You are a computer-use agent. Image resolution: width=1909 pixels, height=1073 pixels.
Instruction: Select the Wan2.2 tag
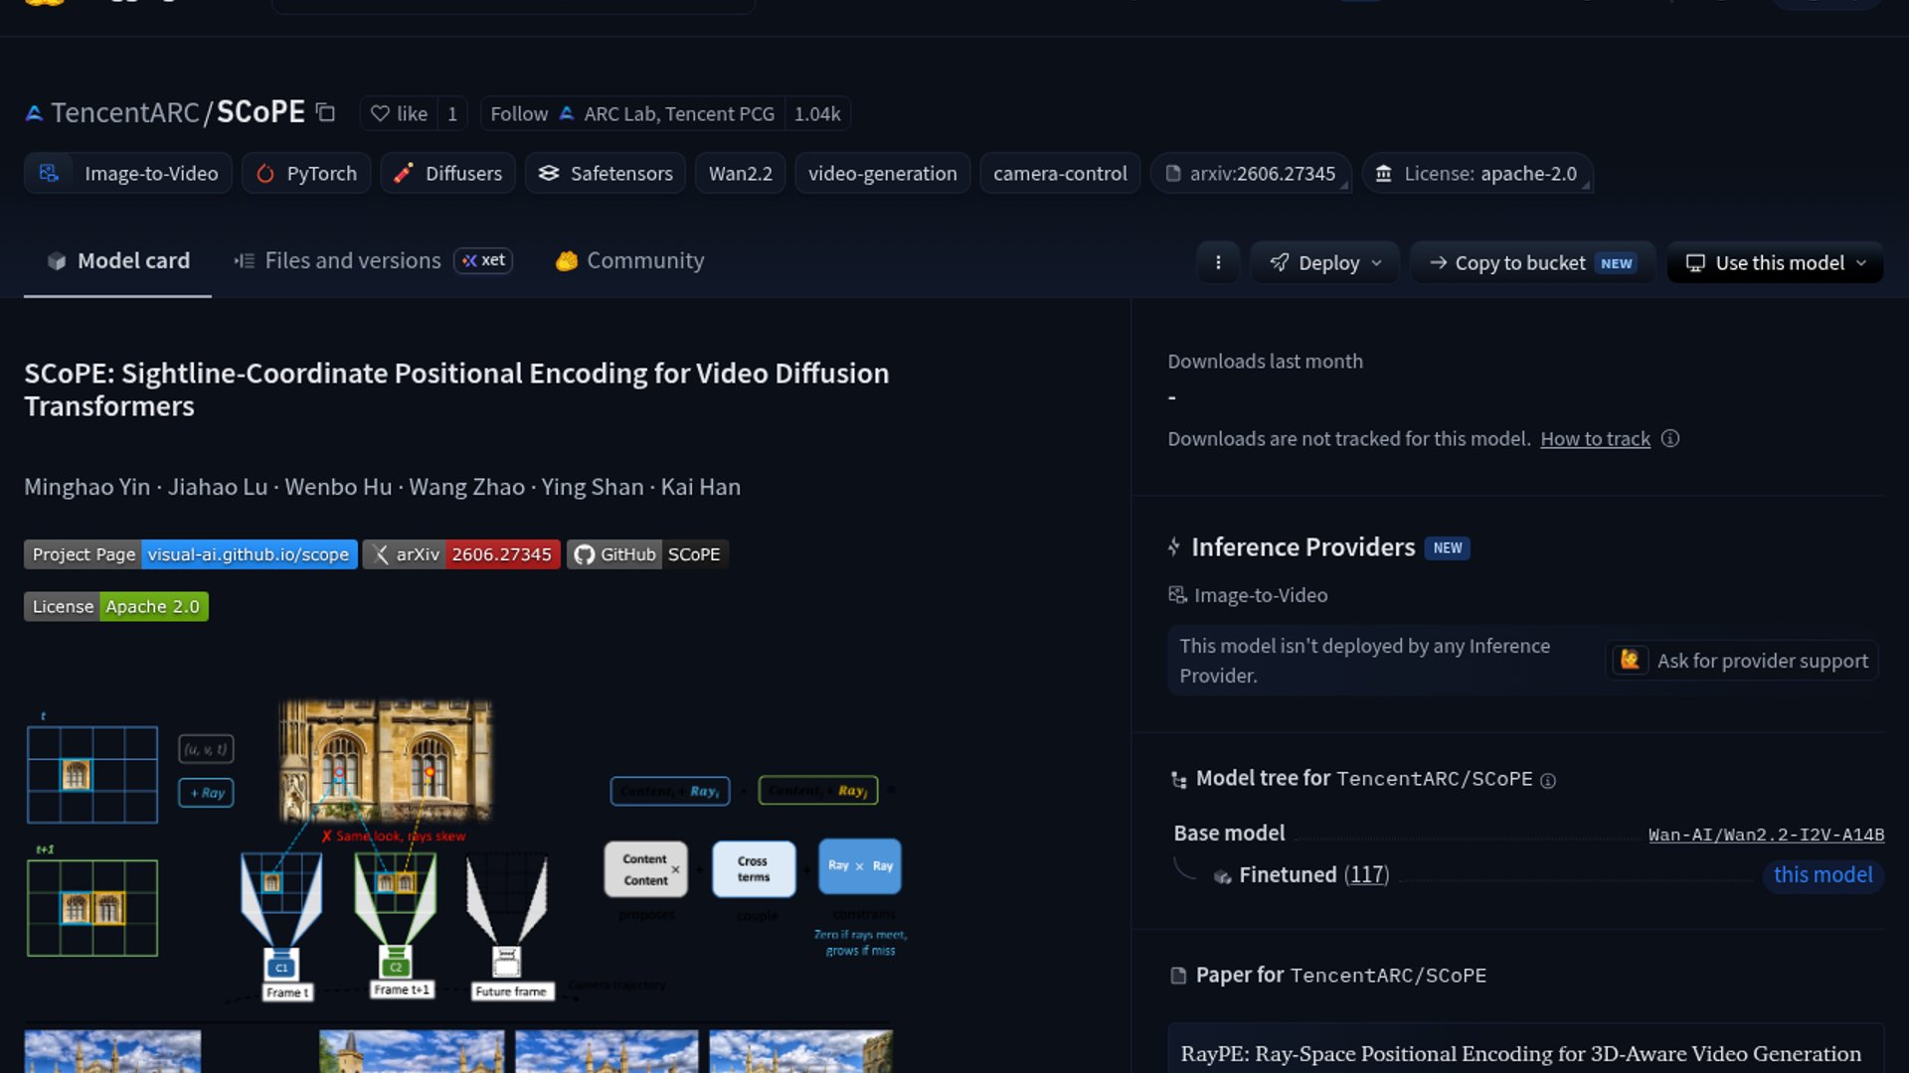click(x=741, y=173)
